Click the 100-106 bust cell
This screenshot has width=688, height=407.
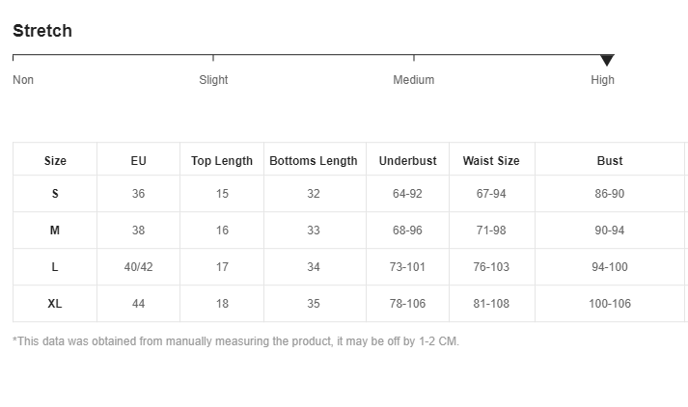[610, 304]
